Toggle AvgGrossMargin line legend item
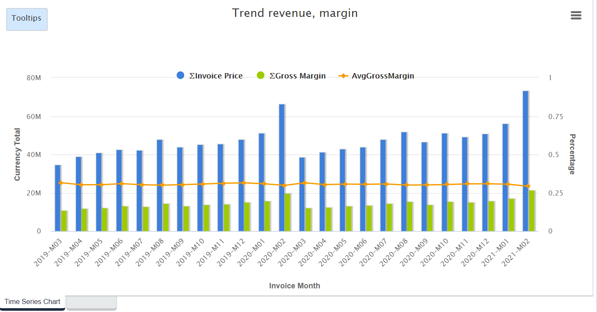Image resolution: width=597 pixels, height=312 pixels. [383, 76]
